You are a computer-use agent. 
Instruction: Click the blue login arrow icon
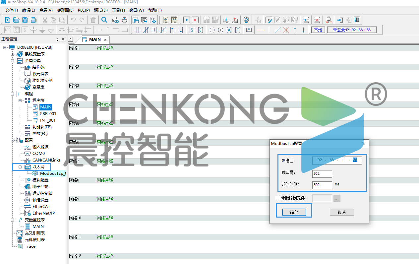pyautogui.click(x=340, y=20)
